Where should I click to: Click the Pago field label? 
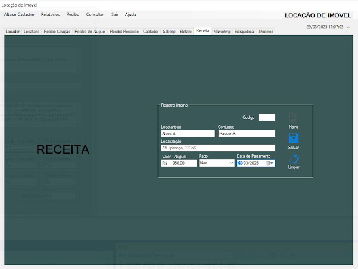point(204,156)
